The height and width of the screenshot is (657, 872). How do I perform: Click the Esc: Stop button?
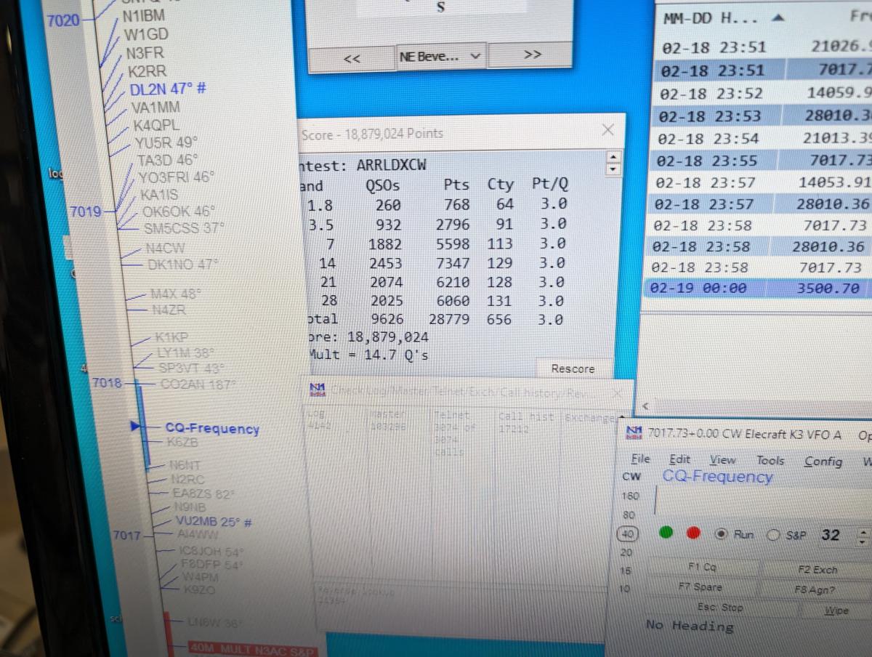721,607
